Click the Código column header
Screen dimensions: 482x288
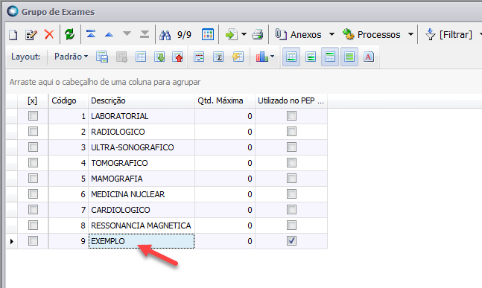click(x=69, y=100)
